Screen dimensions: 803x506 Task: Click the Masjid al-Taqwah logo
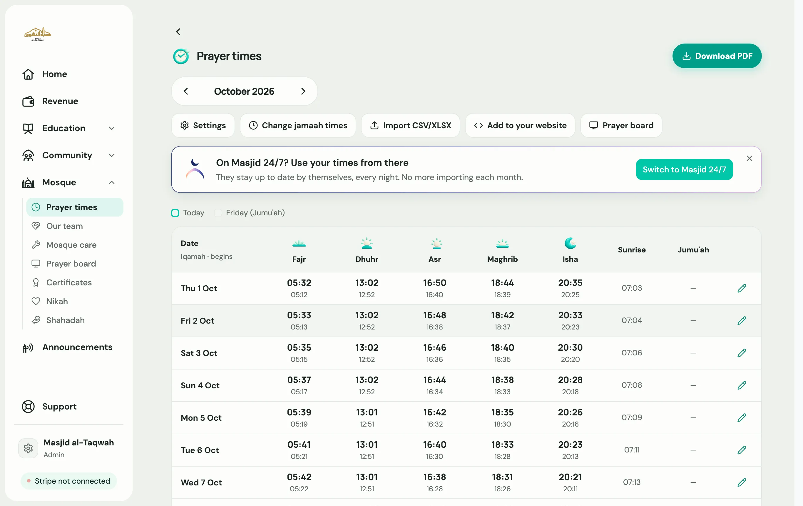tap(37, 34)
